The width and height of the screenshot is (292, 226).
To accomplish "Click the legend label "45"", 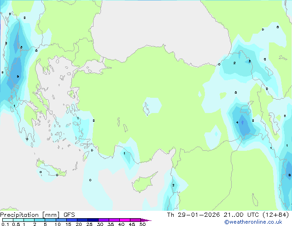I will coord(132,224).
